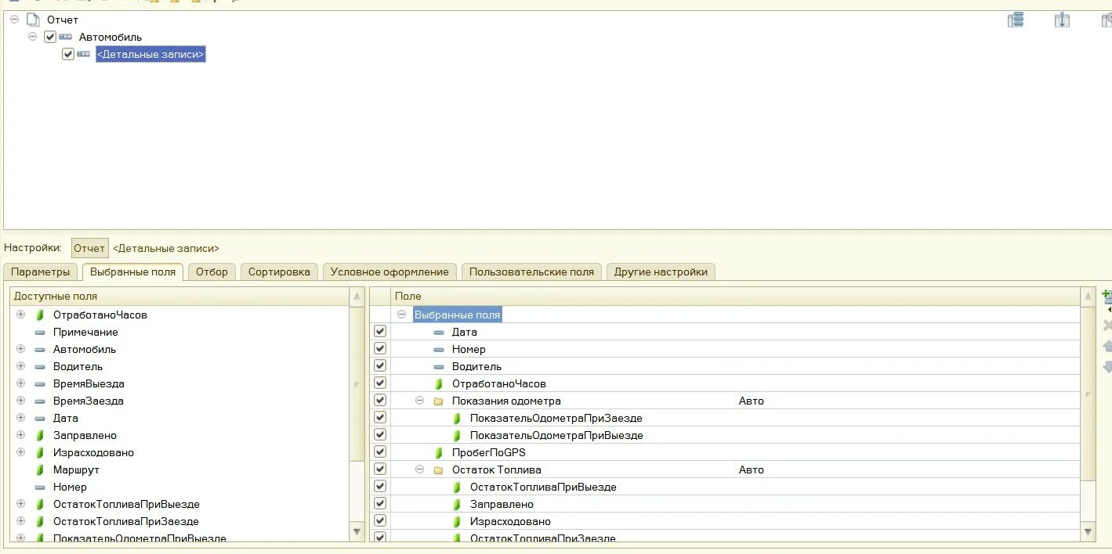The width and height of the screenshot is (1112, 554).
Task: Toggle the Остаток Топлива group checkbox
Action: 380,469
